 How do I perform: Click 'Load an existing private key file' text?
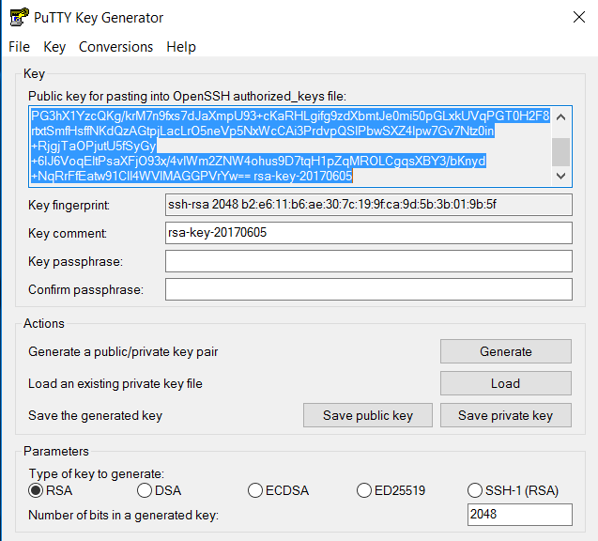coord(115,384)
